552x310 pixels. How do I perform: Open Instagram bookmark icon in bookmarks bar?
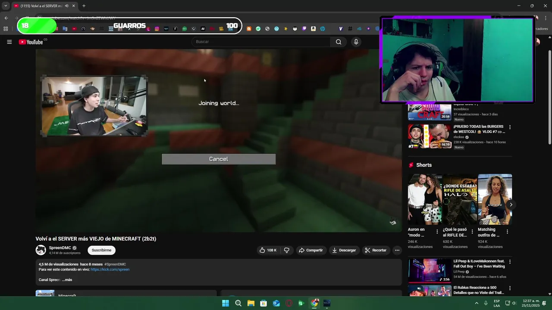[x=157, y=29]
